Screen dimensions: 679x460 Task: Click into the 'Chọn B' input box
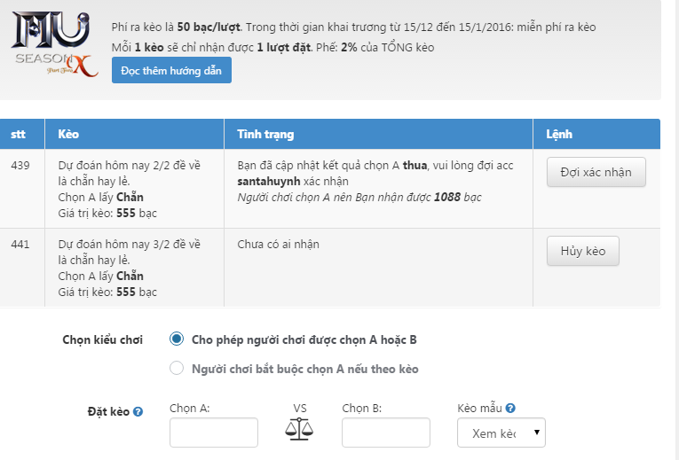[386, 433]
